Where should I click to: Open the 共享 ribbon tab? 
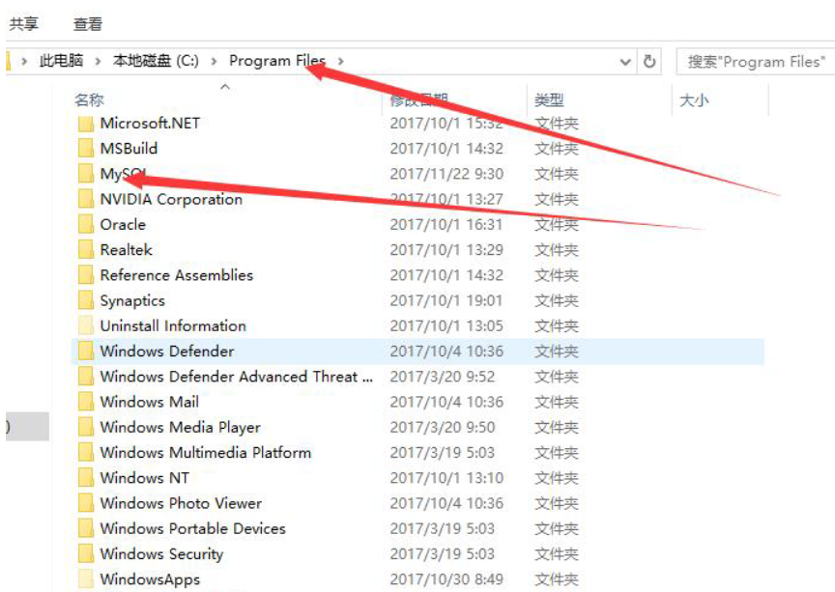[x=24, y=24]
